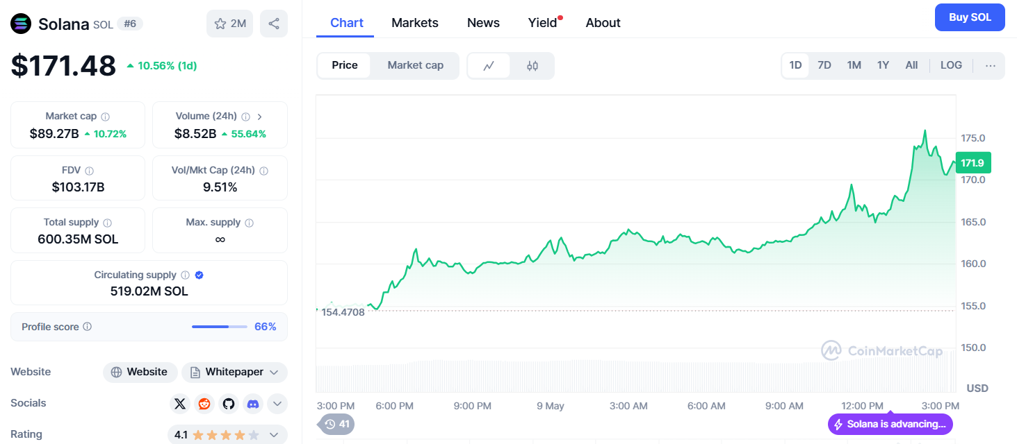Switch to the candlestick chart icon
Image resolution: width=1017 pixels, height=444 pixels.
[x=532, y=66]
